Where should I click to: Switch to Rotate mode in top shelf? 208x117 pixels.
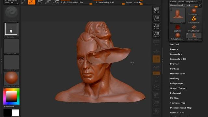(x=56, y=2)
